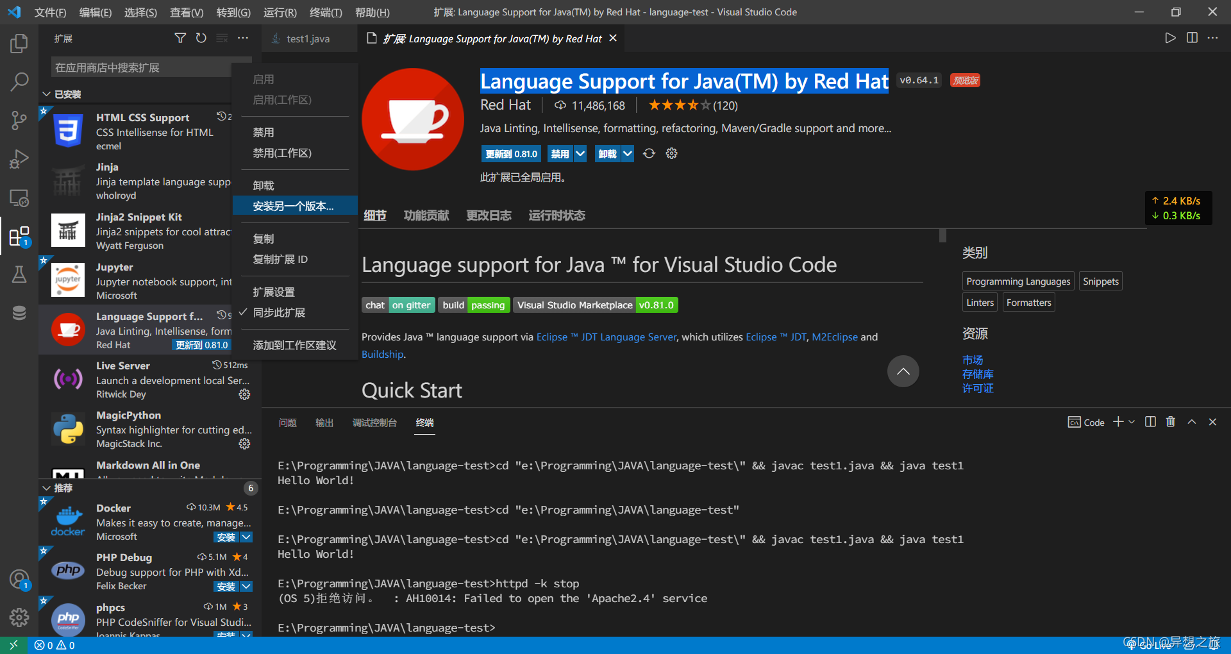Click the 更新到 0.81.0 button
The height and width of the screenshot is (654, 1231).
511,154
